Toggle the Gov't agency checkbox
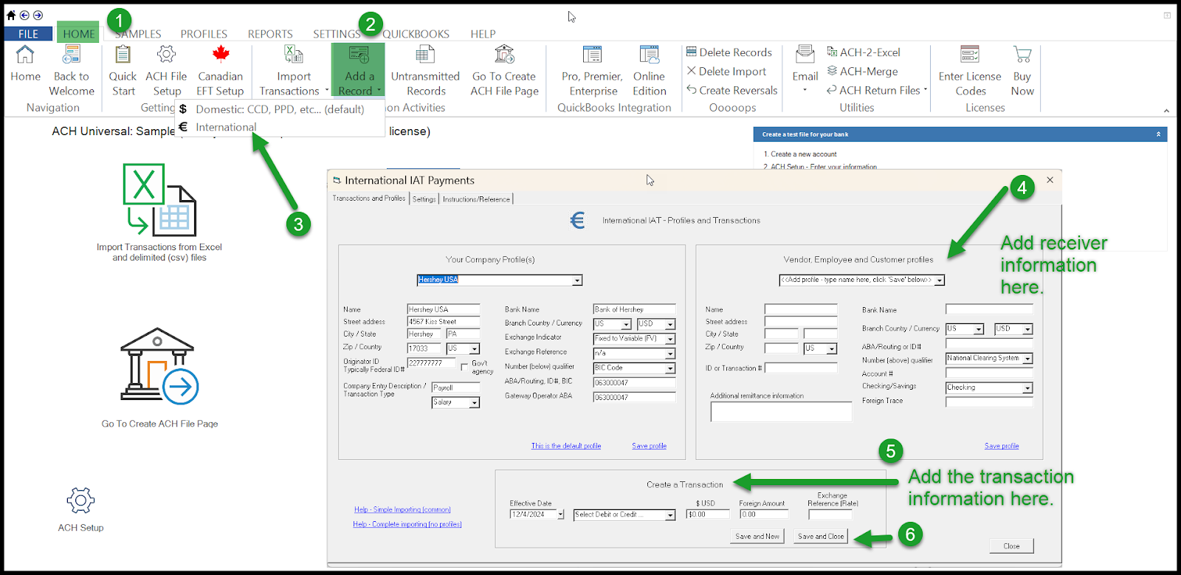Image resolution: width=1181 pixels, height=575 pixels. [464, 367]
